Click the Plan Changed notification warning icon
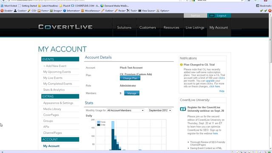 click(x=181, y=65)
